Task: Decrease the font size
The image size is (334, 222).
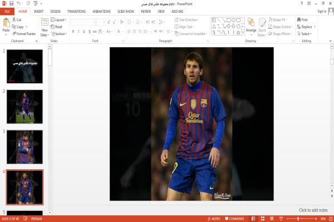Action: (x=114, y=22)
